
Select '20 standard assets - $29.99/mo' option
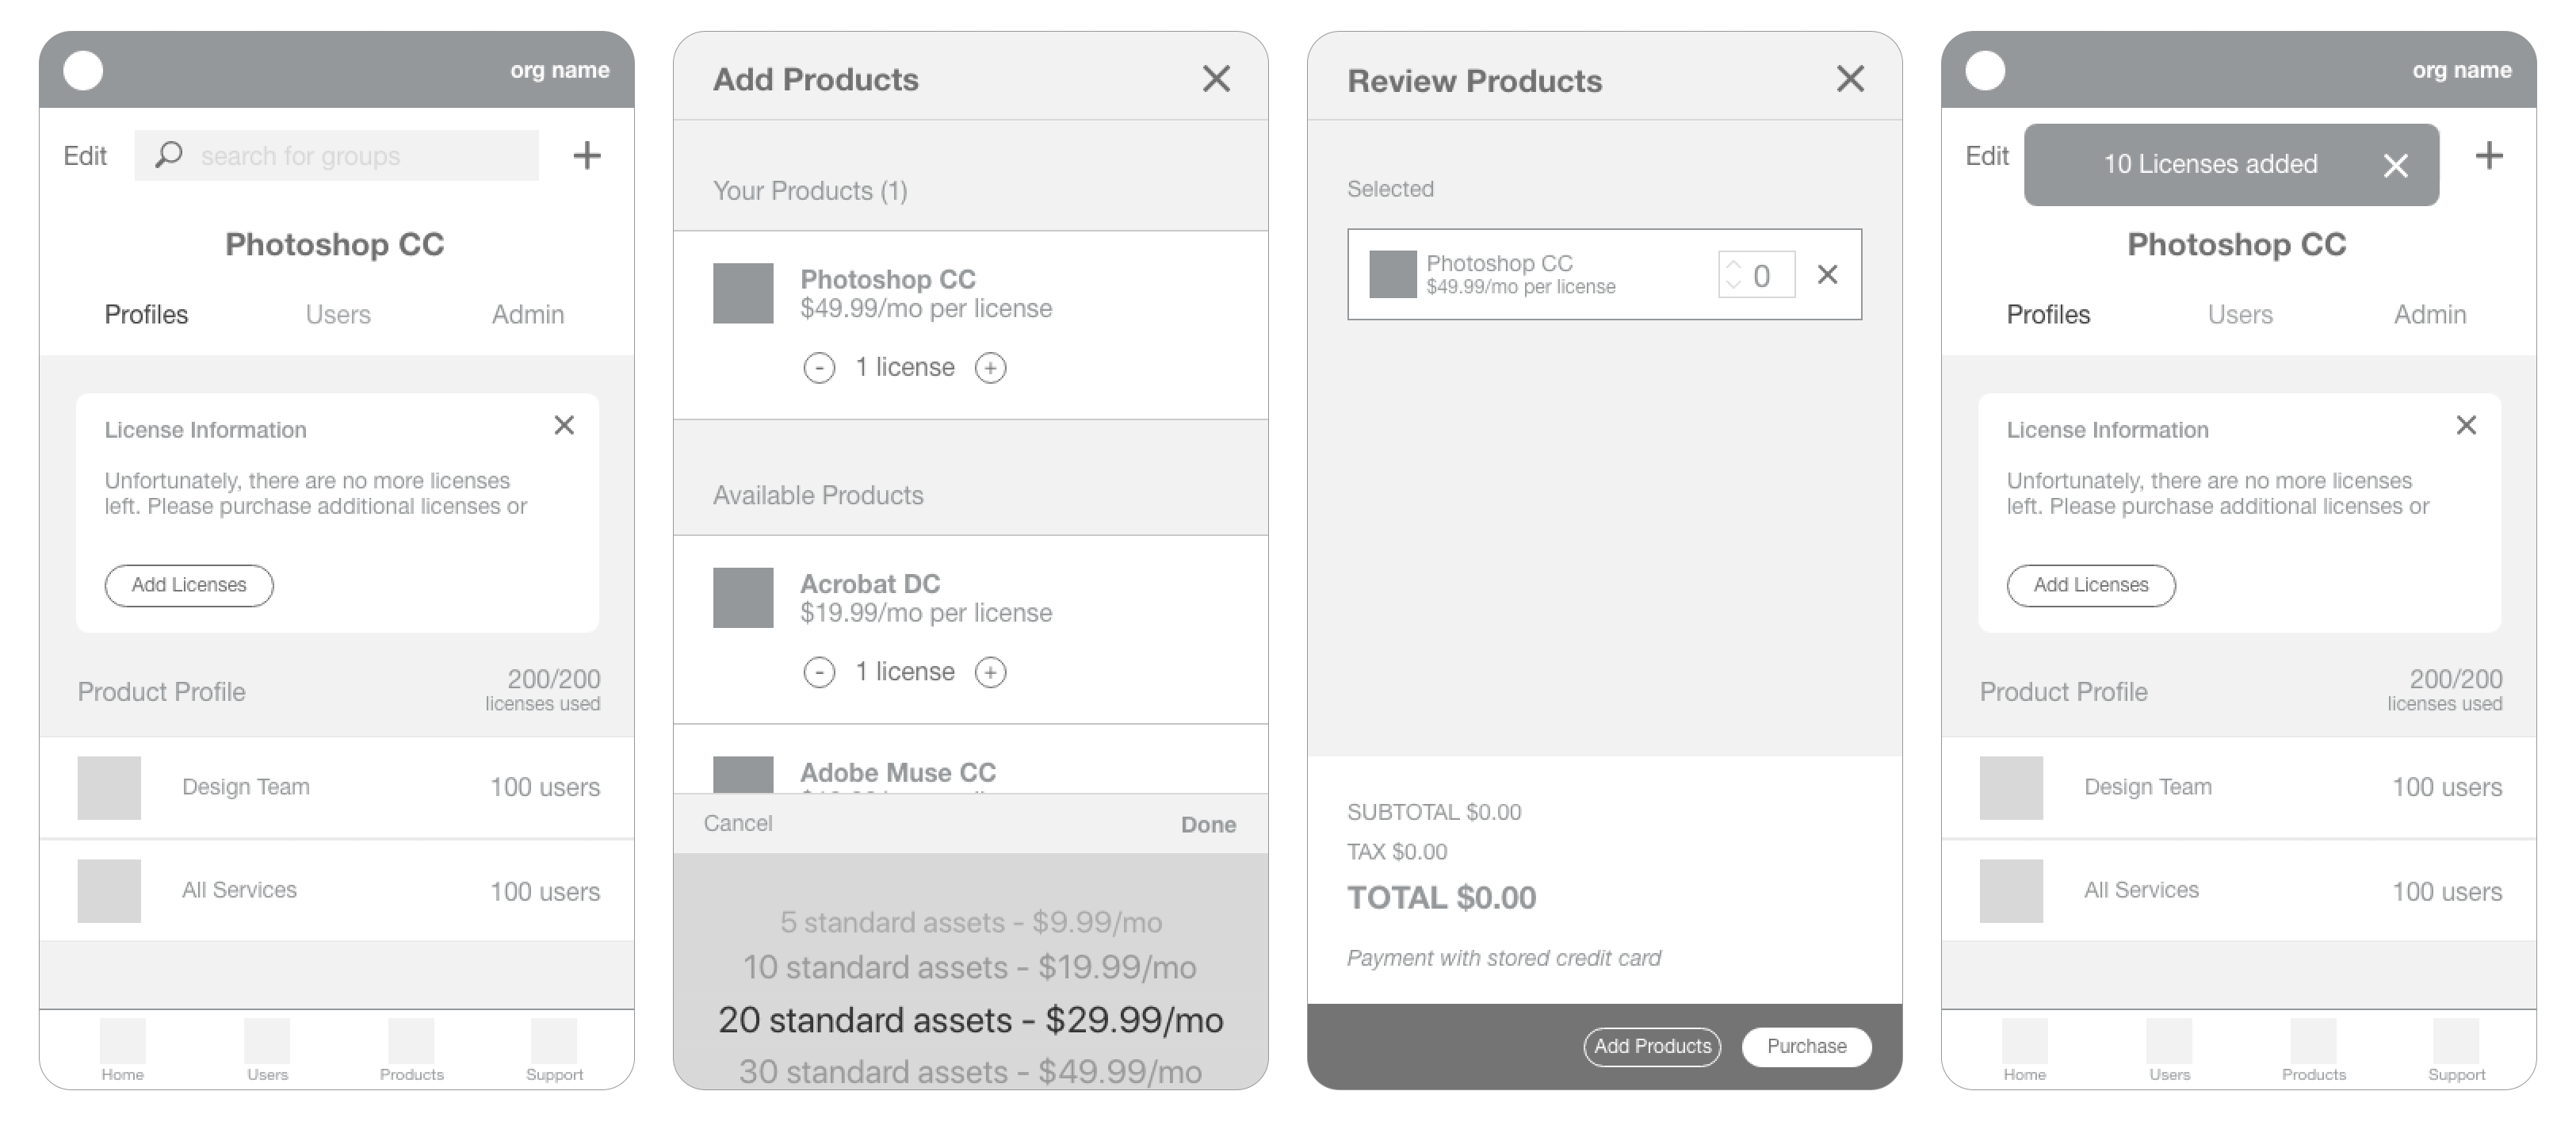(x=970, y=1020)
